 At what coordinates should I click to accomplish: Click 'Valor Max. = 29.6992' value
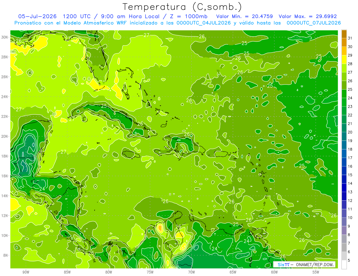[x=308, y=16]
